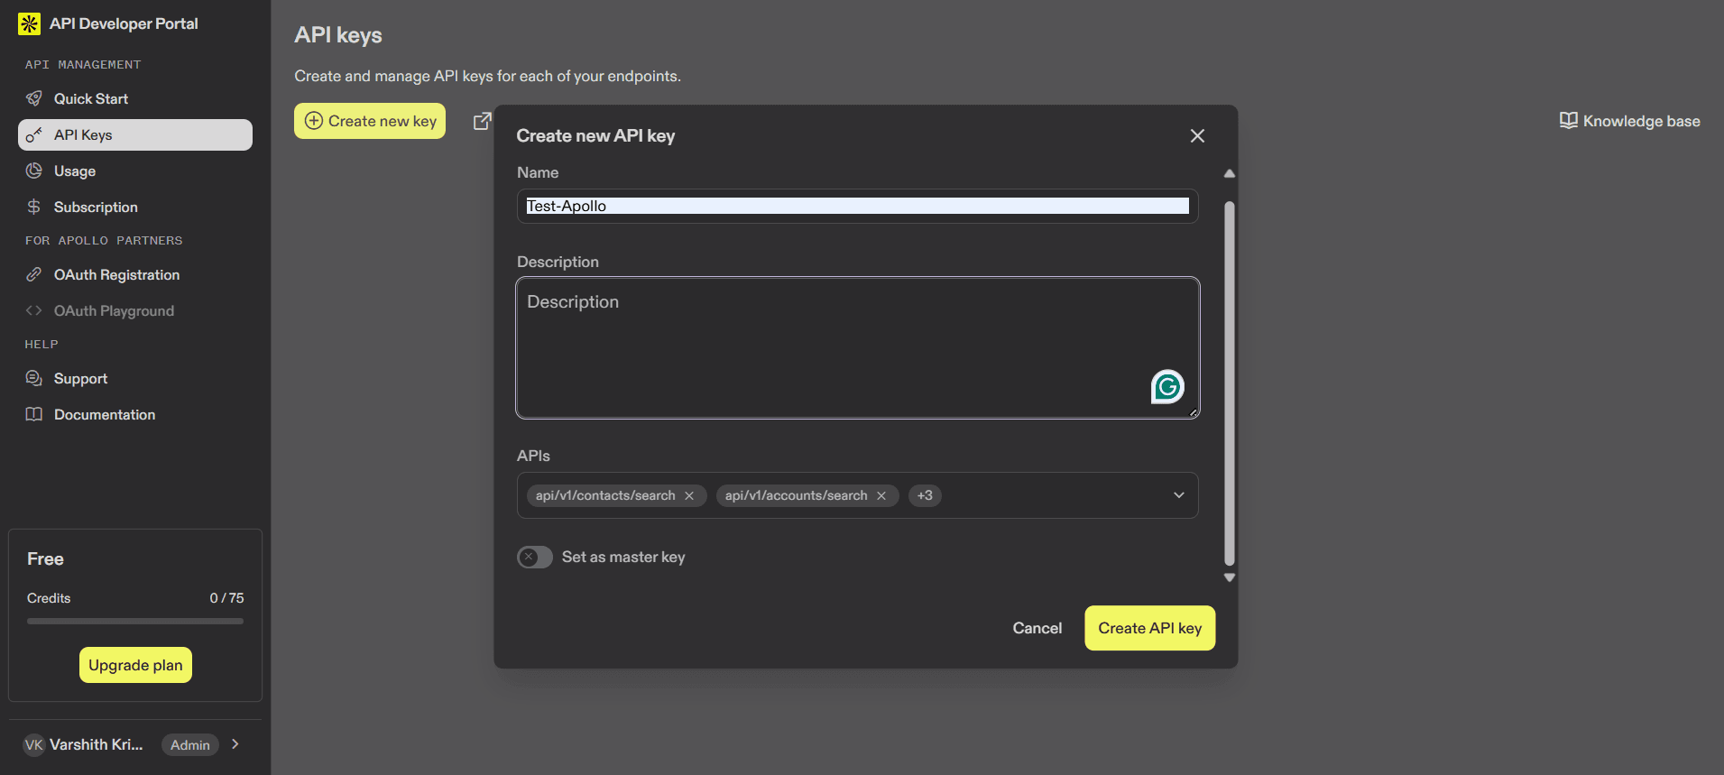Open Usage in sidebar

pos(135,171)
